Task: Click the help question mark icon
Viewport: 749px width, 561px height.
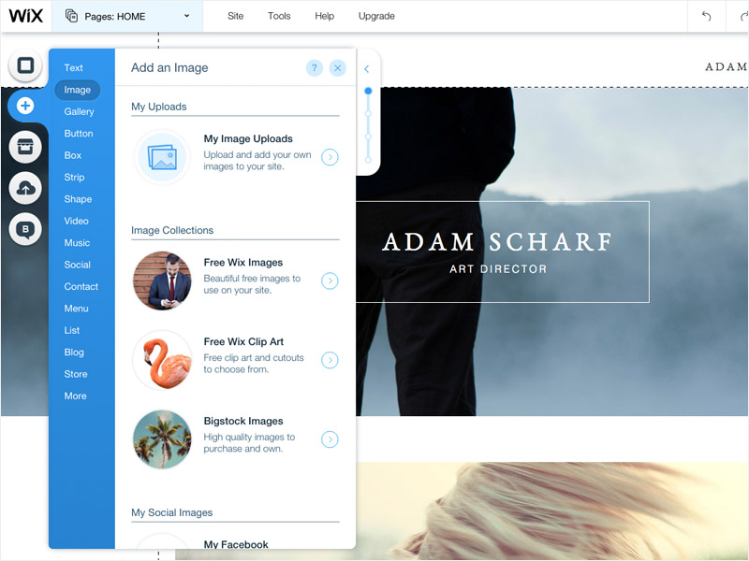Action: (x=315, y=68)
